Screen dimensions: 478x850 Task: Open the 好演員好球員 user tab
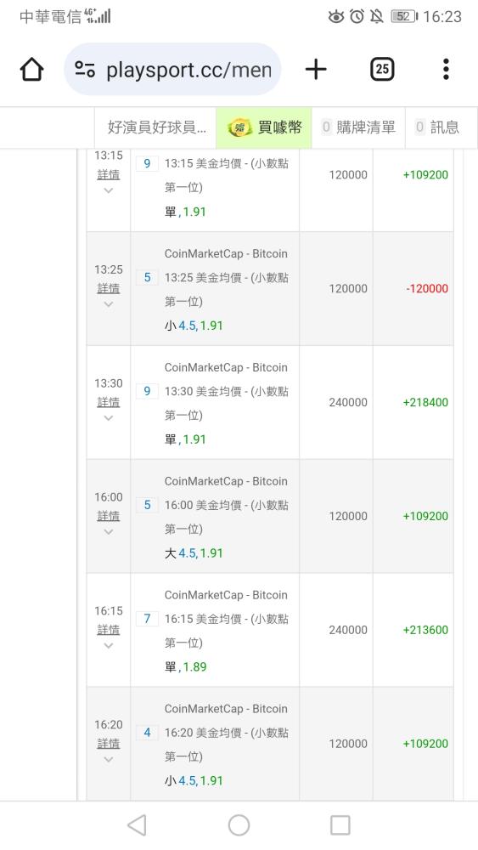156,127
